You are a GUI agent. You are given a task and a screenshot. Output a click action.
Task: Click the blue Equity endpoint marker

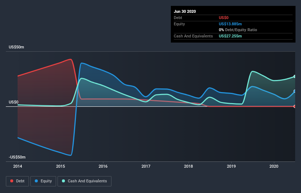294,91
